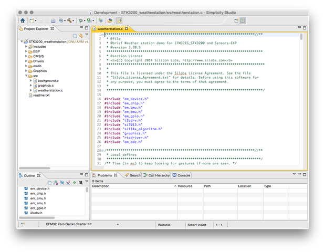Open the New wizard dropdown arrow
Image resolution: width=325 pixels, height=252 pixels.
coord(36,20)
